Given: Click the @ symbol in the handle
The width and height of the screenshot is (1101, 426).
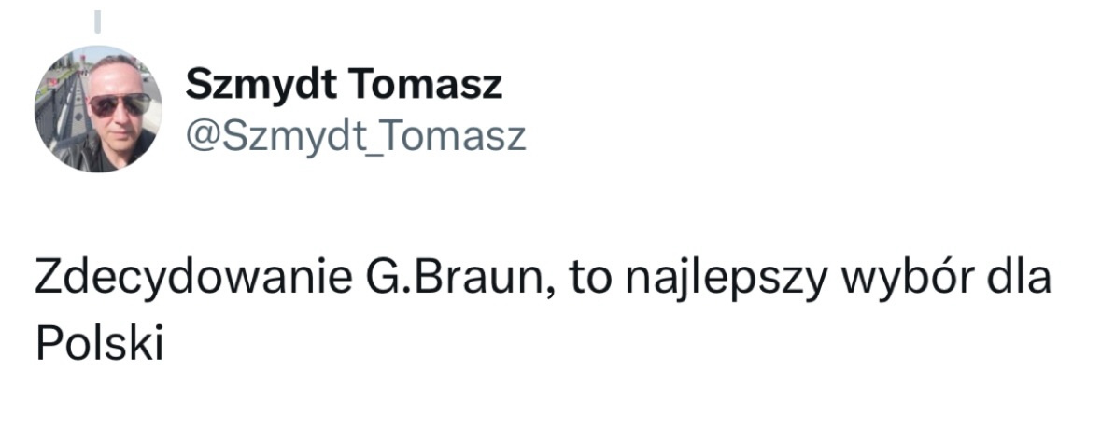Looking at the screenshot, I should pyautogui.click(x=203, y=136).
